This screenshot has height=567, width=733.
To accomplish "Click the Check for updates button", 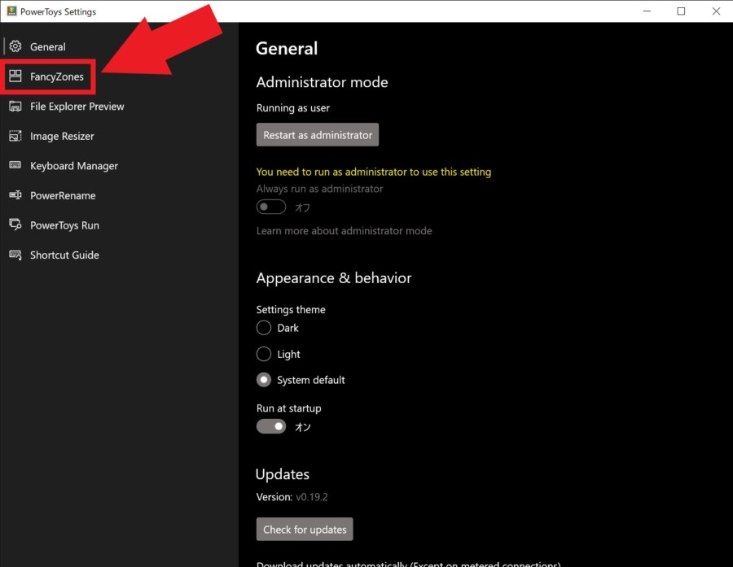I will pos(305,529).
